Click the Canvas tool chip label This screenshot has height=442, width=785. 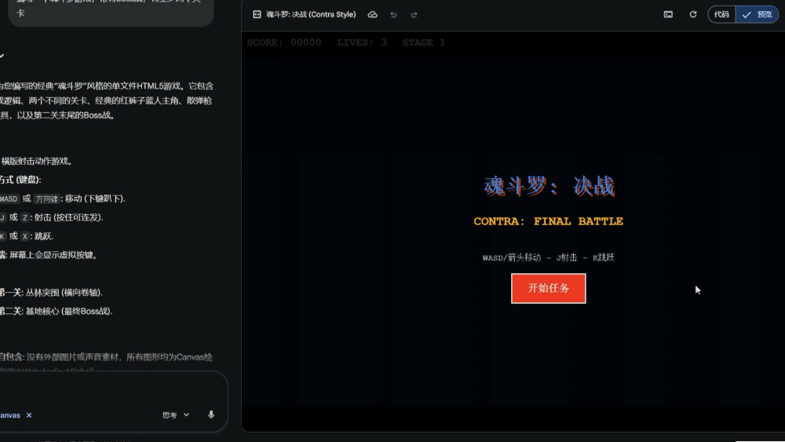tap(10, 415)
